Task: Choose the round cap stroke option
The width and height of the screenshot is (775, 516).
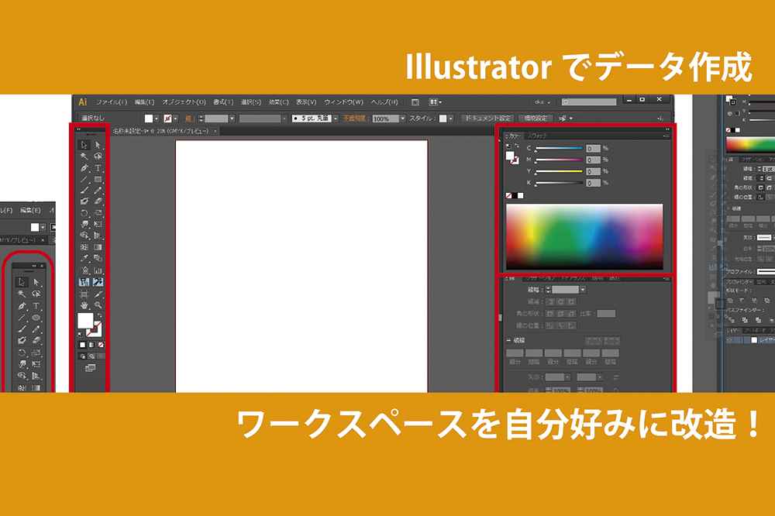Action: (x=561, y=301)
